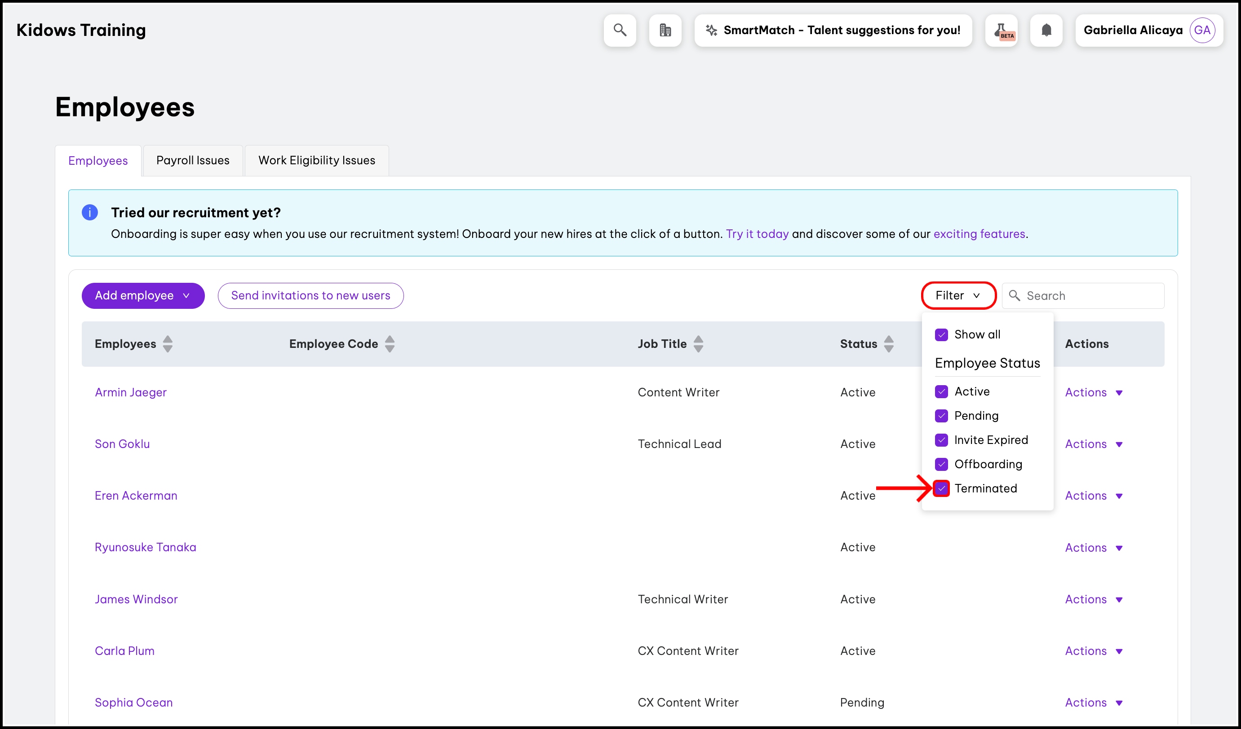1241x729 pixels.
Task: Sort by Employee Code column arrows
Action: (390, 344)
